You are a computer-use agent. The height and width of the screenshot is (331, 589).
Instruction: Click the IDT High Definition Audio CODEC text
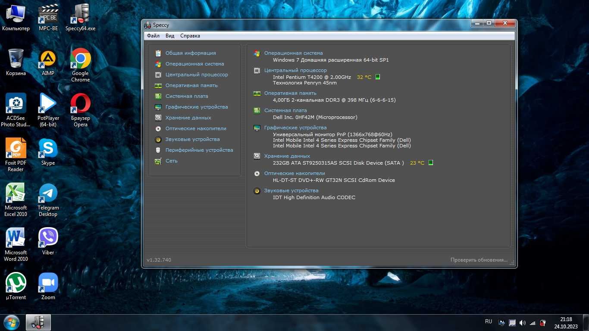pyautogui.click(x=314, y=197)
